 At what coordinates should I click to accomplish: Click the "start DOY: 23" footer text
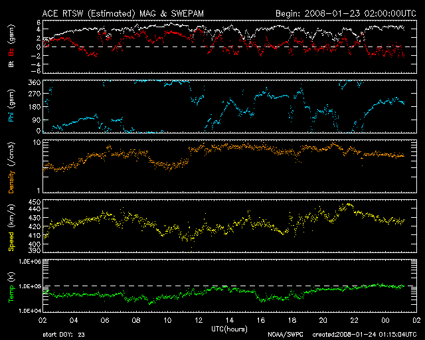tap(64, 335)
